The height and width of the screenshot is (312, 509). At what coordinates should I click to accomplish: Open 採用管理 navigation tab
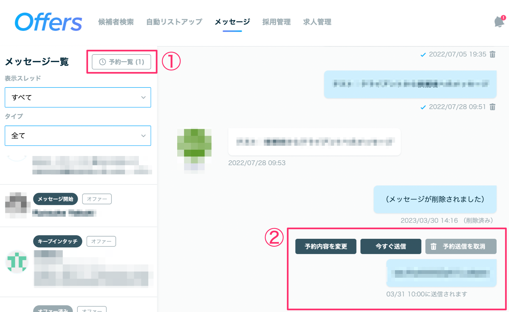pos(276,22)
